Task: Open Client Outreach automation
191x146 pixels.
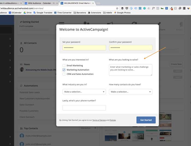Action: pyautogui.click(x=27, y=117)
